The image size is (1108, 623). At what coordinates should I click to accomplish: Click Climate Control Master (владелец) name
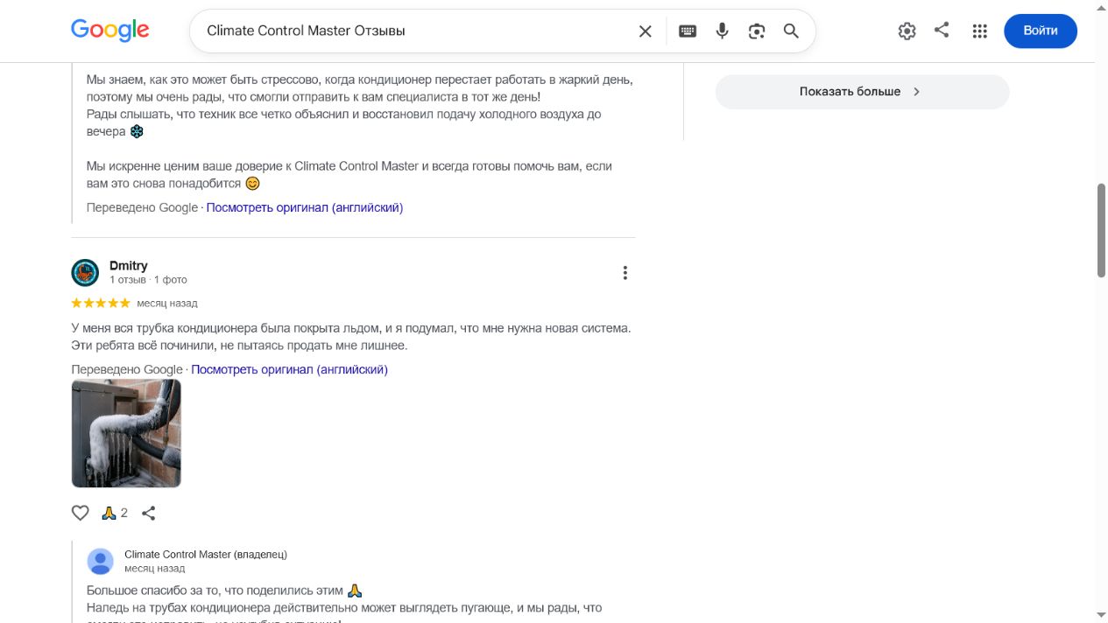206,554
